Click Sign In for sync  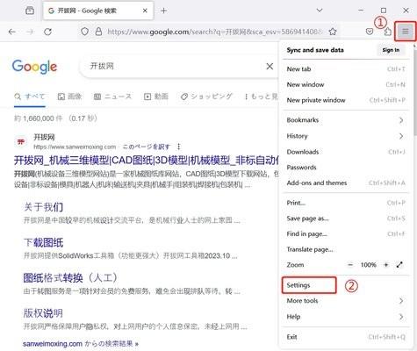tap(391, 50)
